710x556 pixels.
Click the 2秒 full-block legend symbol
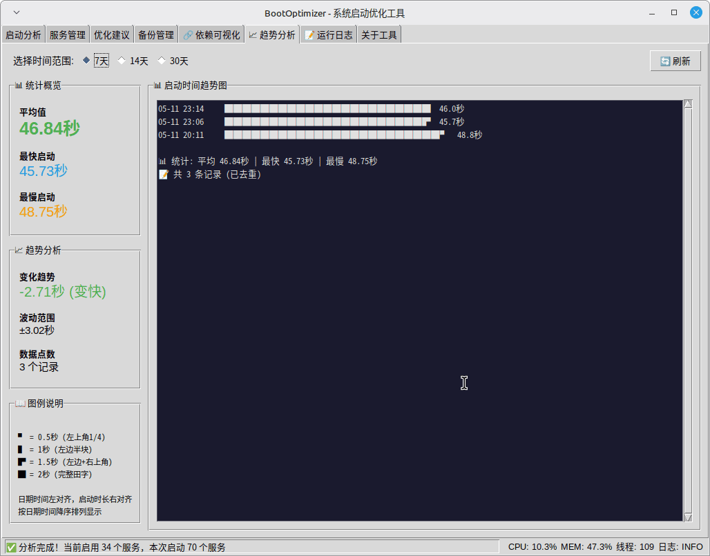pyautogui.click(x=21, y=474)
